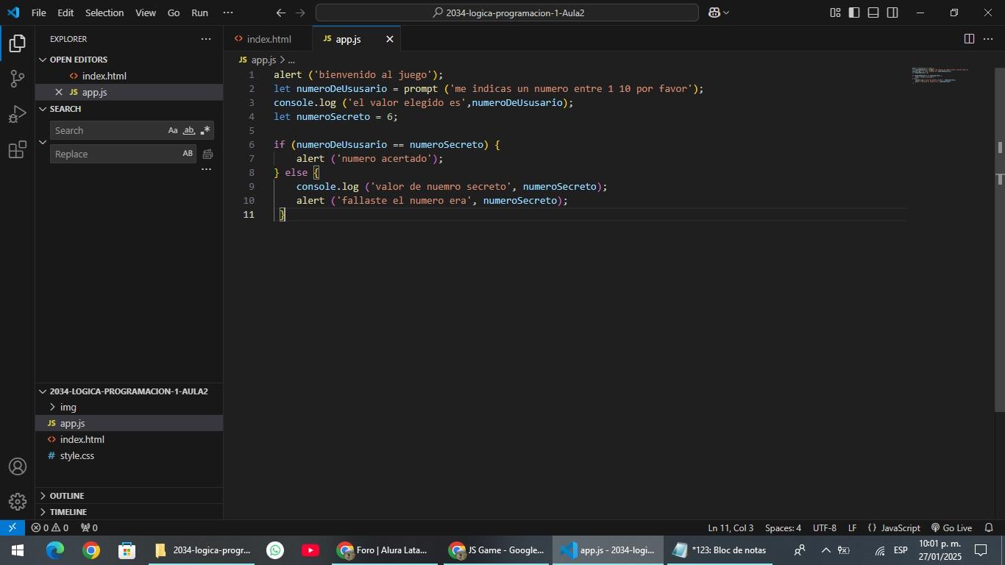1005x565 pixels.
Task: Open the Go menu
Action: pos(174,13)
